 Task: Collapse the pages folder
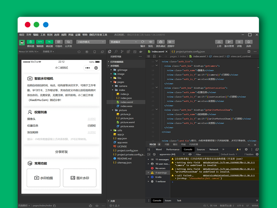point(120,82)
